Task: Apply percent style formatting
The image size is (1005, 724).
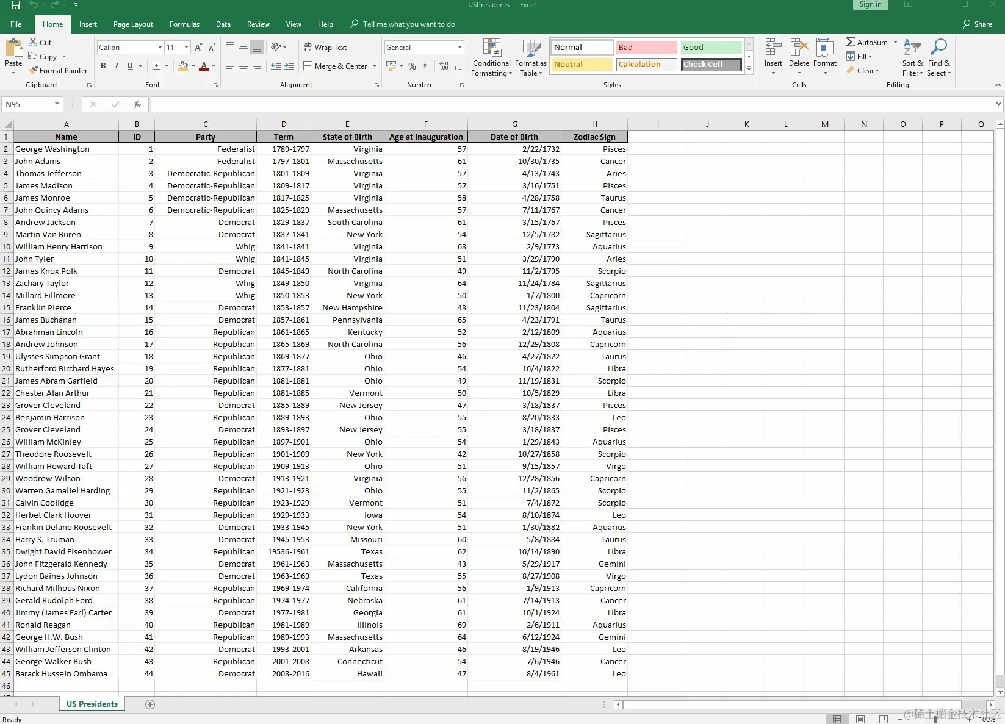Action: 412,66
